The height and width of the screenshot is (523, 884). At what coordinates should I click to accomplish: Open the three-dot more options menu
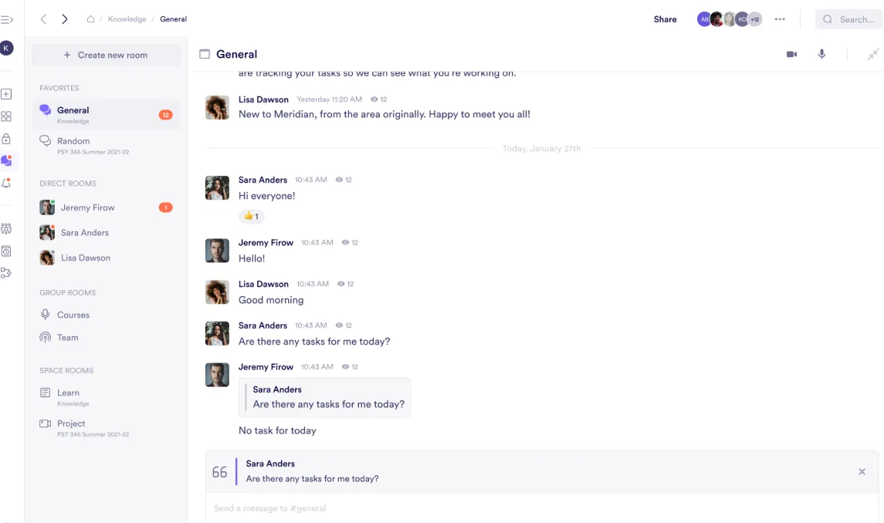780,19
